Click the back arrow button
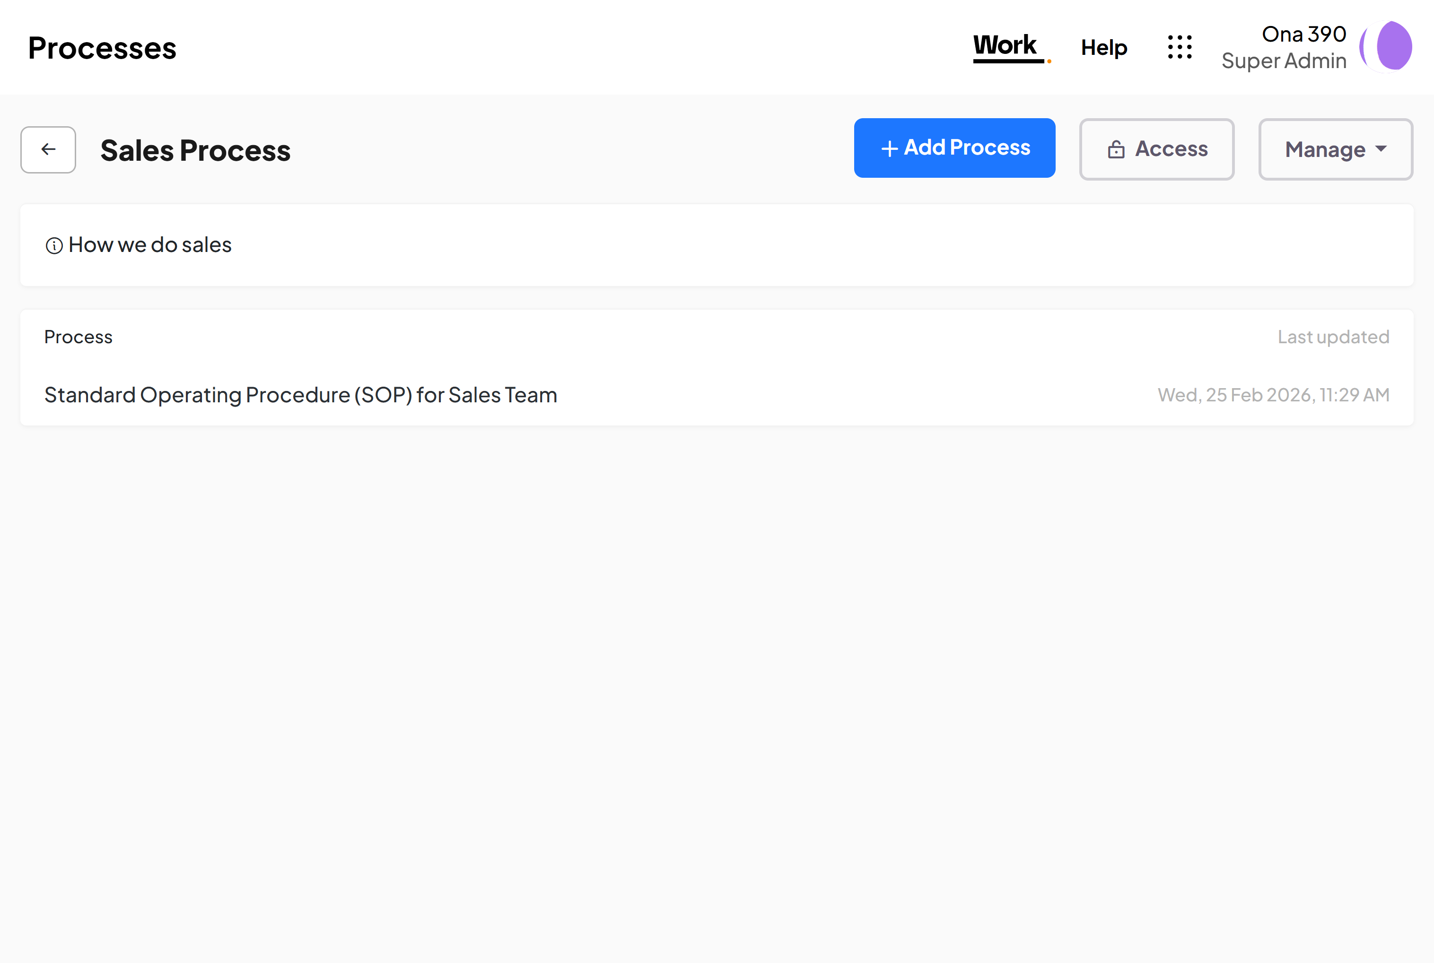 (48, 149)
